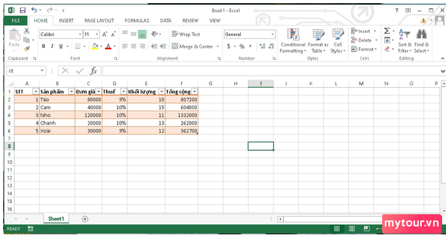Align cell text to the left
446x239 pixels.
[125, 46]
